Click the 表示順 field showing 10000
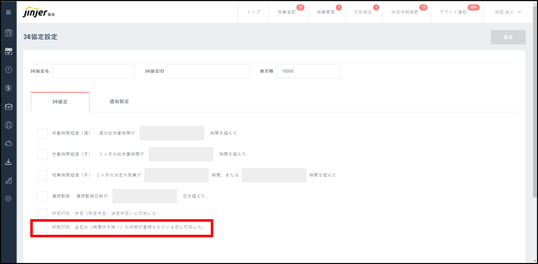Viewport: 538px width, 264px height. [x=309, y=72]
